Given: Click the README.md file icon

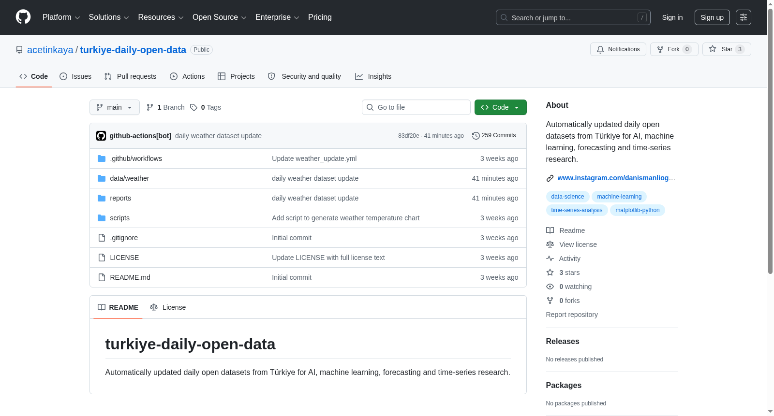Looking at the screenshot, I should [x=102, y=277].
